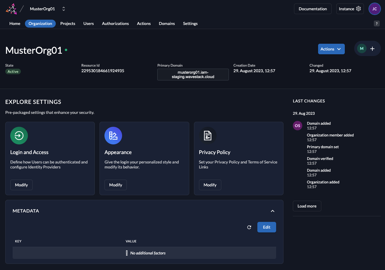Click the Privacy Policy document icon
The image size is (385, 270).
pos(208,136)
